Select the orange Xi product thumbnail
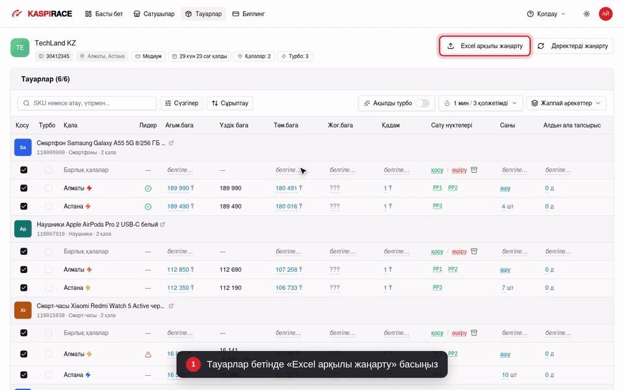Image resolution: width=624 pixels, height=390 pixels. (23, 311)
